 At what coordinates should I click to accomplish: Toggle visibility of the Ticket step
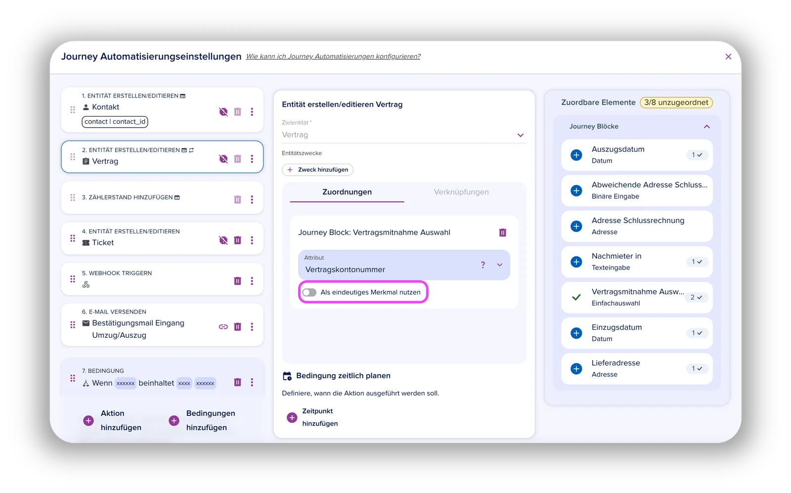click(x=223, y=240)
